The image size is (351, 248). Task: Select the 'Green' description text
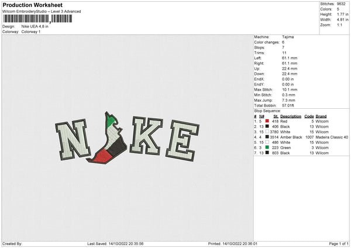click(285, 148)
